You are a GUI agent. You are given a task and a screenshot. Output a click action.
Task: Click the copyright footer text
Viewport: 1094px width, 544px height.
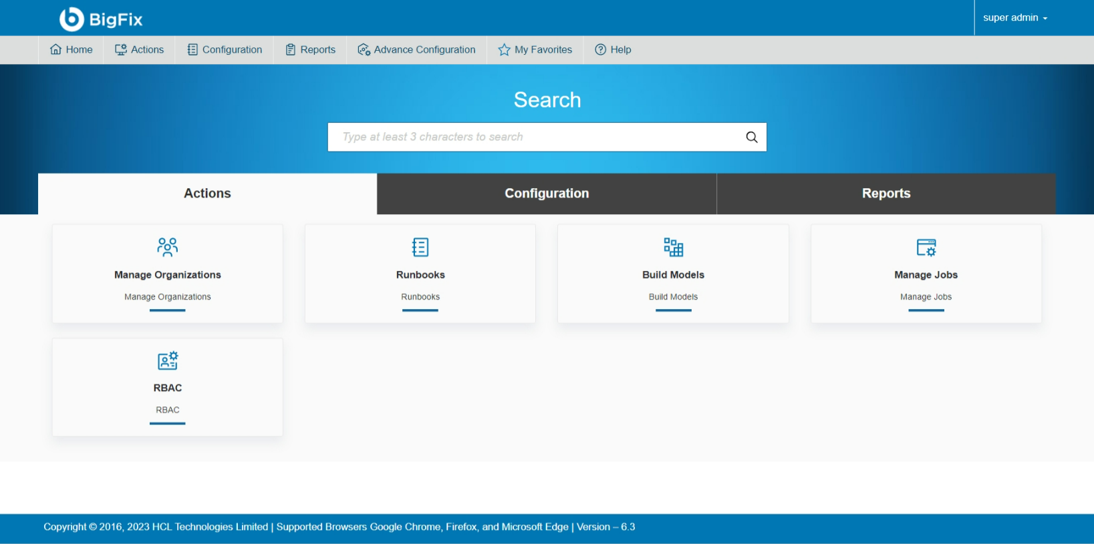(339, 527)
